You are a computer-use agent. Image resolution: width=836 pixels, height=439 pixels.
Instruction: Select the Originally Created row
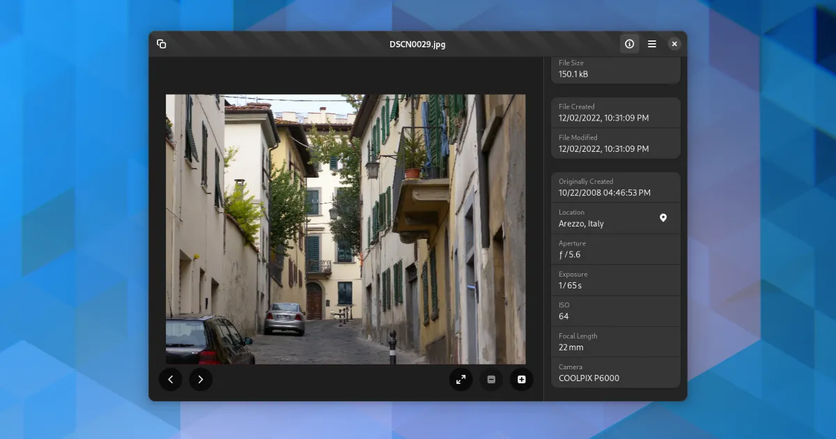(615, 187)
